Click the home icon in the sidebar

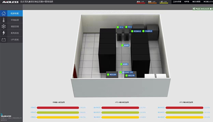point(4,14)
